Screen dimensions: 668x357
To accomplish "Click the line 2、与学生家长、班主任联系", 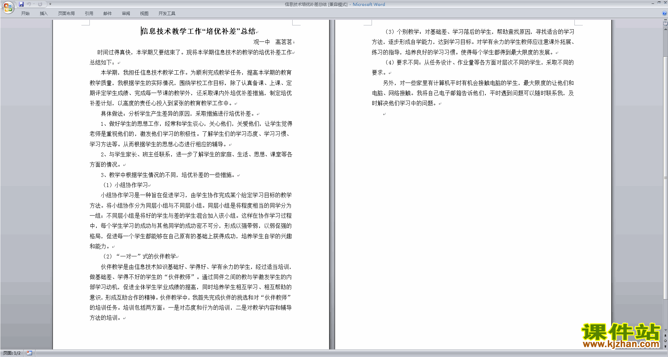I will pos(197,154).
